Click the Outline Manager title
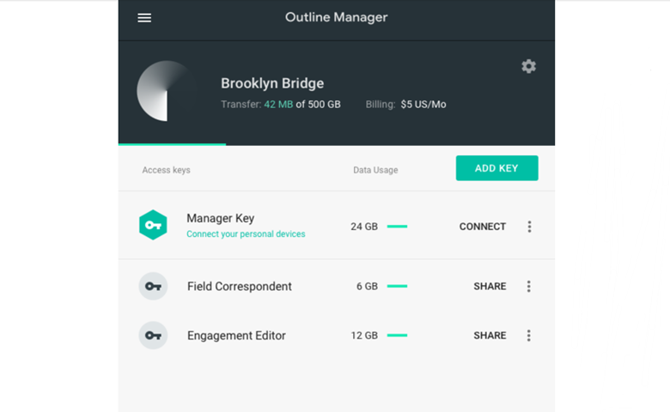 click(x=336, y=17)
